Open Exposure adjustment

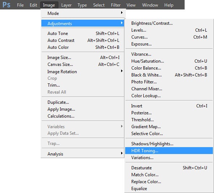pyautogui.click(x=169, y=44)
